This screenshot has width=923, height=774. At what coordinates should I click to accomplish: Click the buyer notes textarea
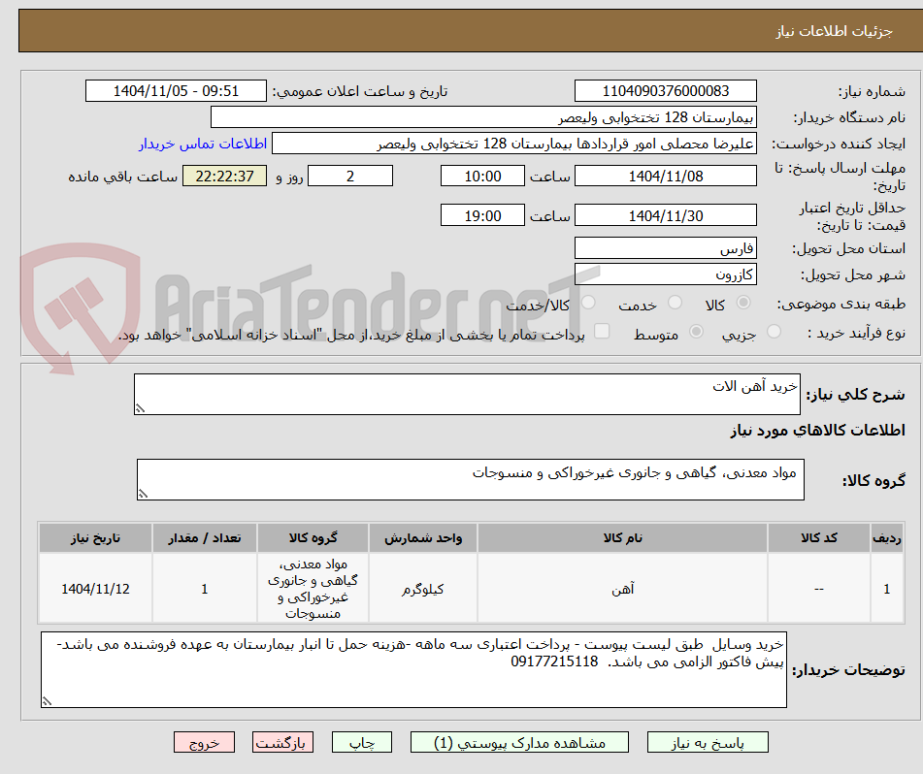click(413, 669)
